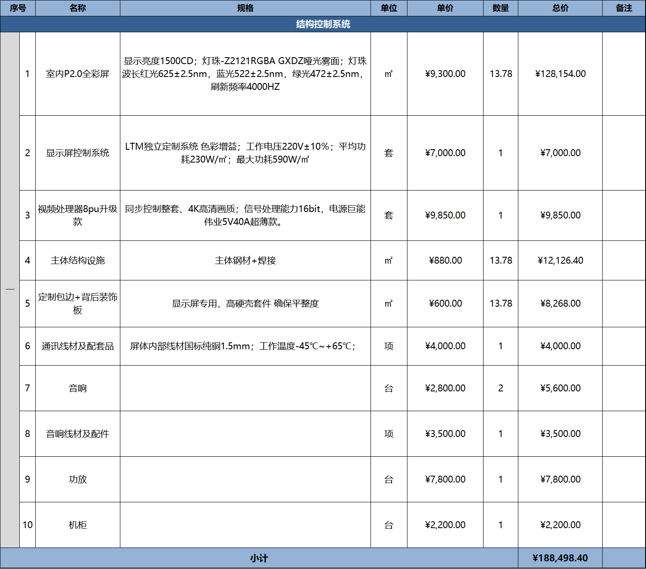Select the unit price cell of 机柜

click(445, 525)
